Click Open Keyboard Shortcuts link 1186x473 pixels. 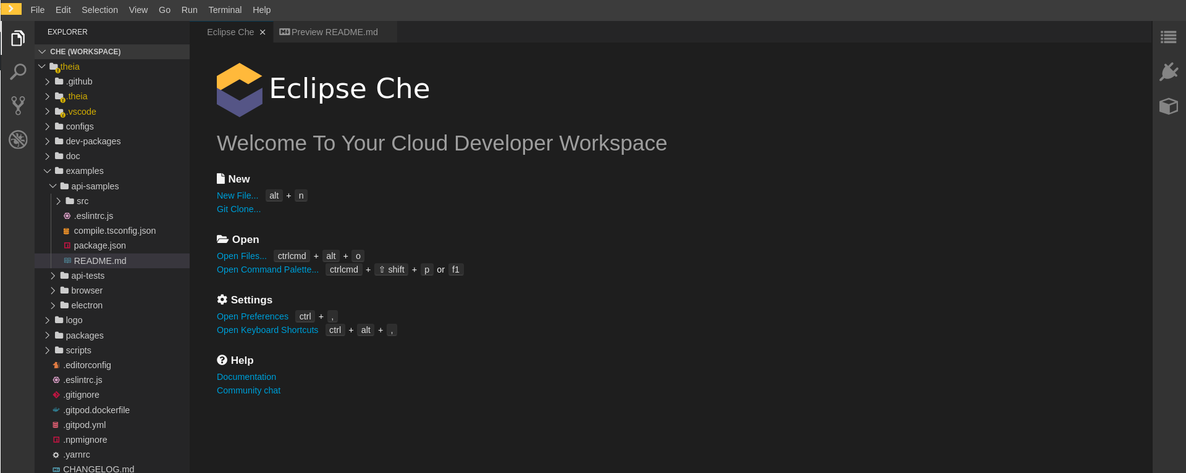click(267, 330)
